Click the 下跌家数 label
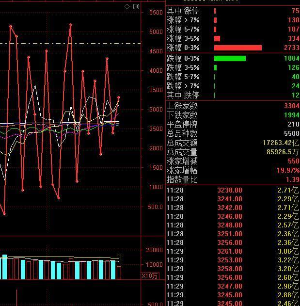This screenshot has height=306, width=300. 182,115
